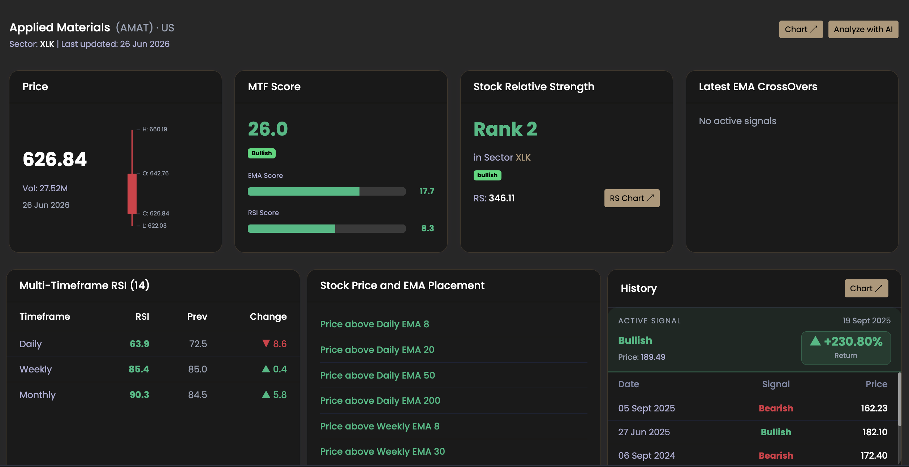The height and width of the screenshot is (467, 909).
Task: Click the (AMAT) ticker symbol
Action: tap(134, 28)
